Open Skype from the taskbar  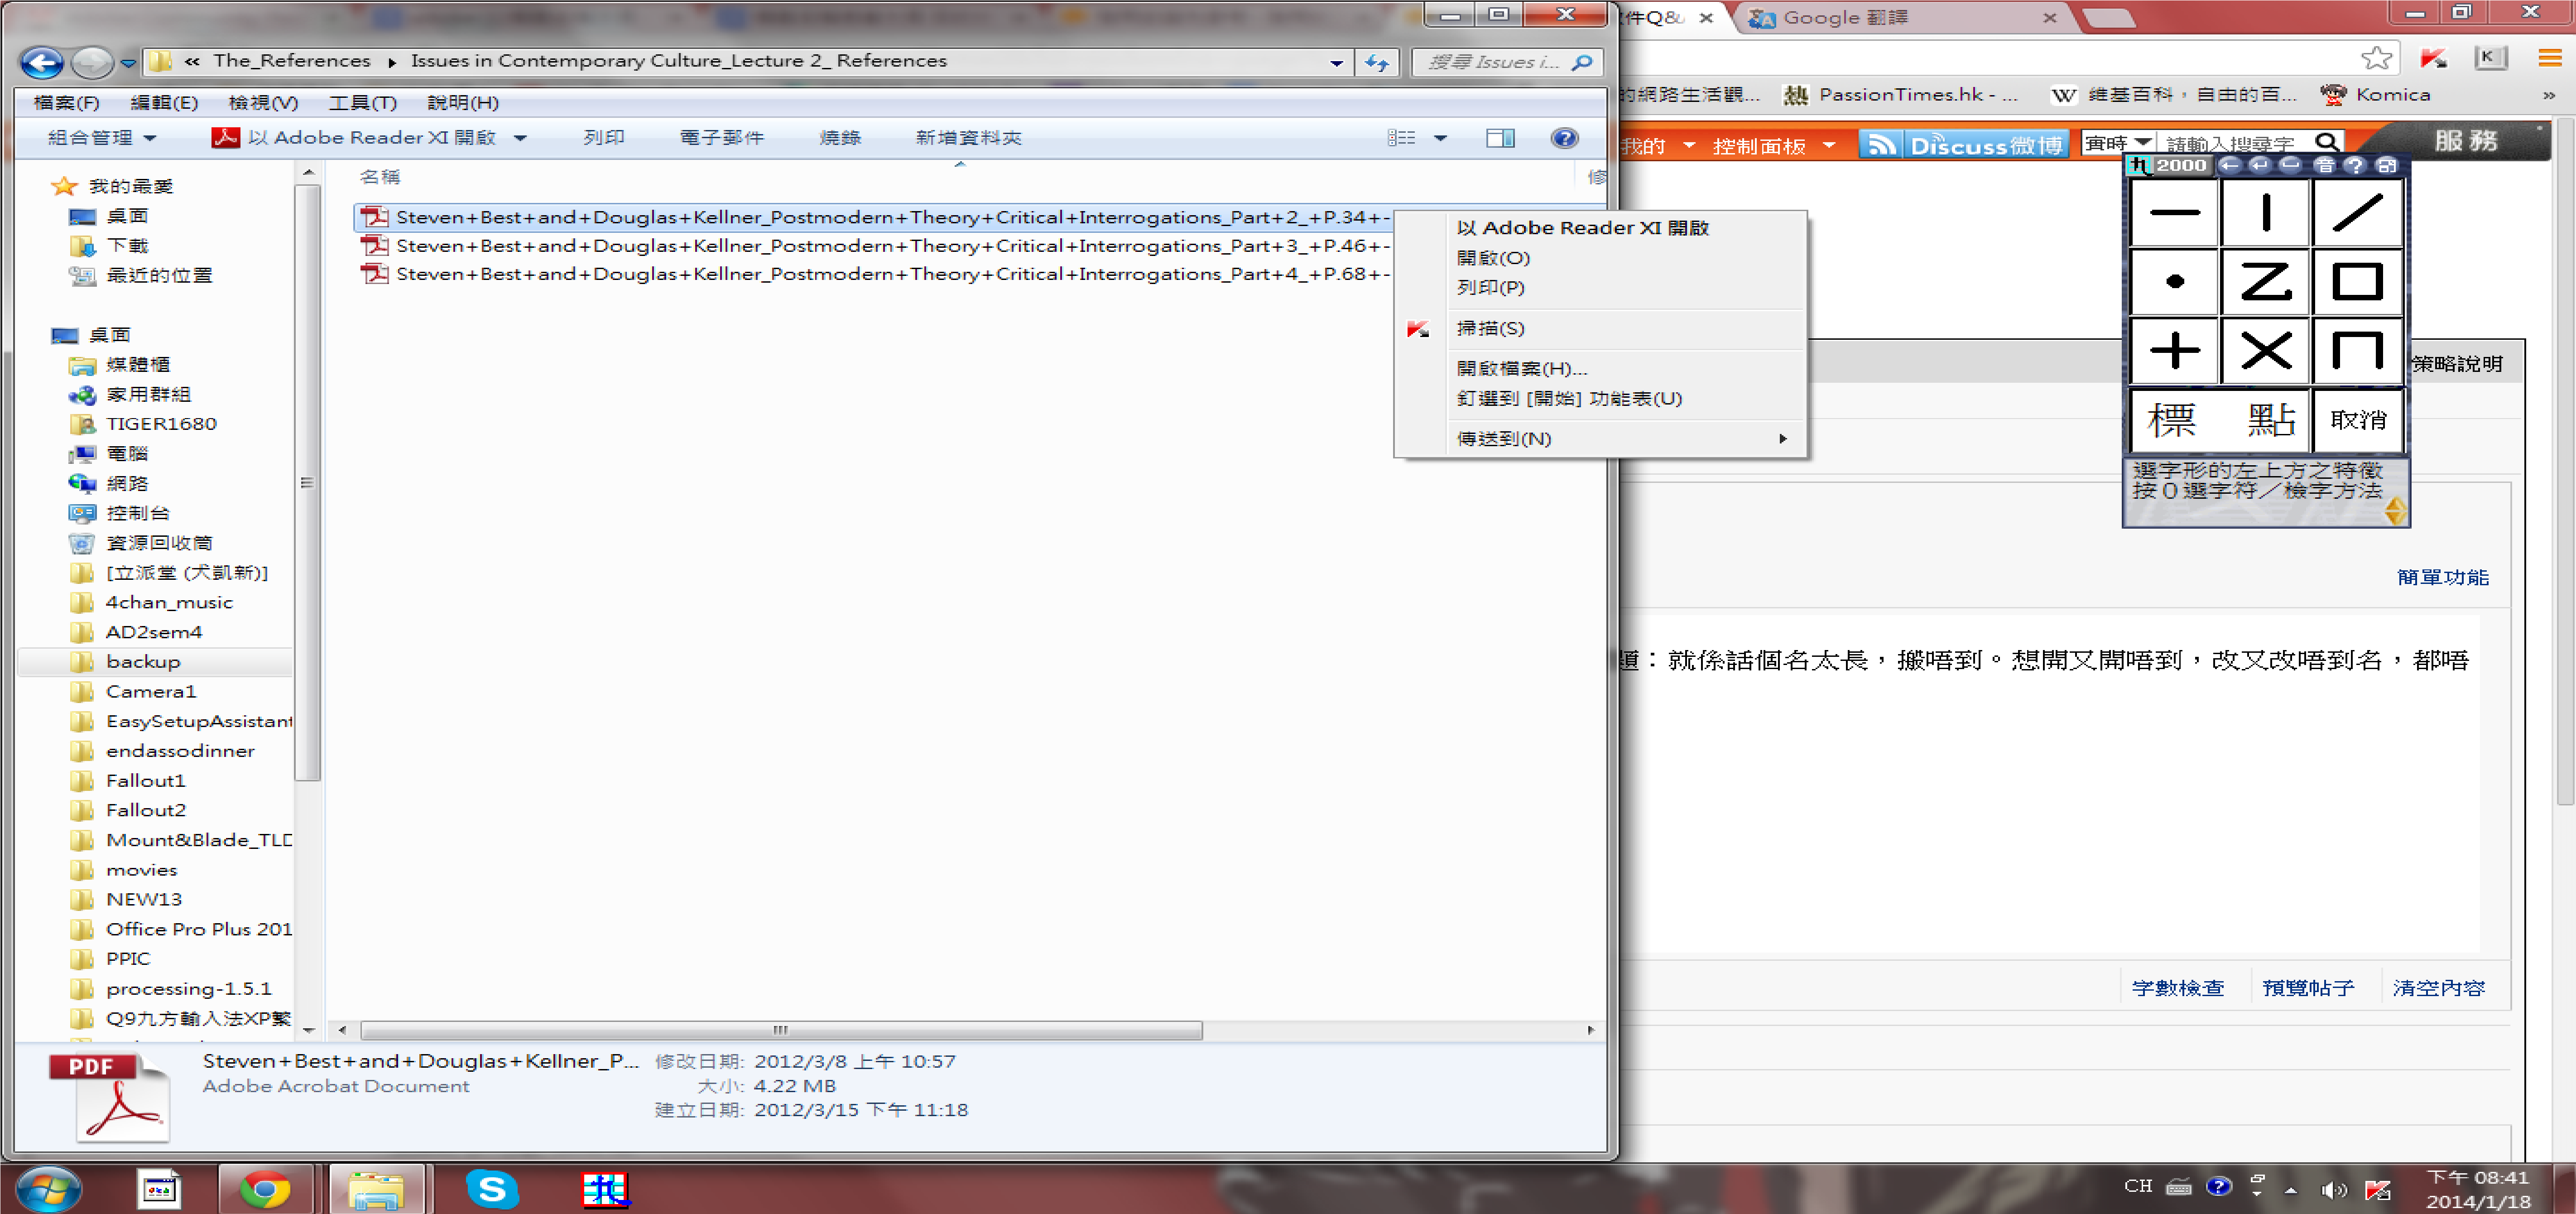pyautogui.click(x=492, y=1189)
